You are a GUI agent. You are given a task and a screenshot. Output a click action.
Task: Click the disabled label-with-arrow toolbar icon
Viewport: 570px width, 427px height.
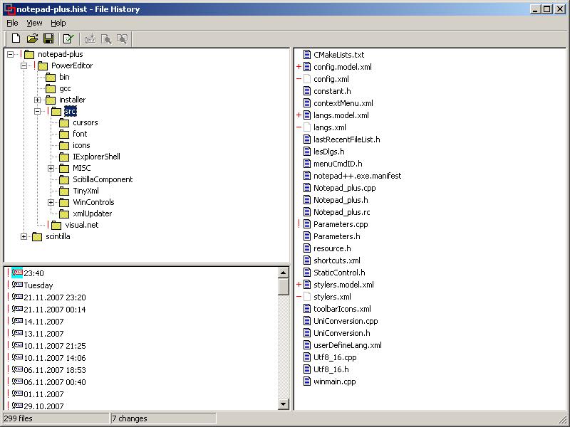[x=90, y=38]
